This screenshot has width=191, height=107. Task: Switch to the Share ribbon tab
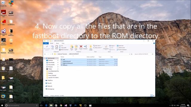(x=57, y=43)
